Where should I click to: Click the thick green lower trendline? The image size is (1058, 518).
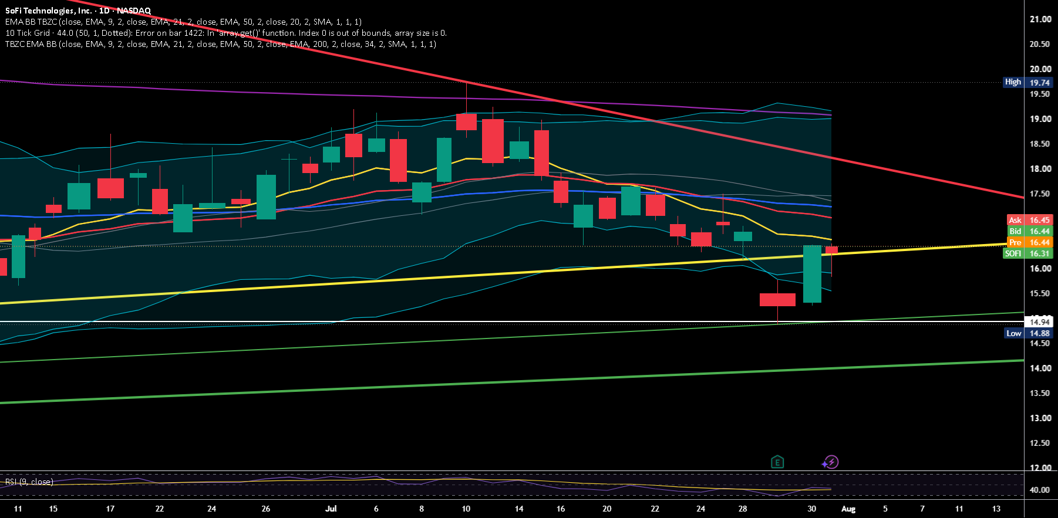pos(511,382)
